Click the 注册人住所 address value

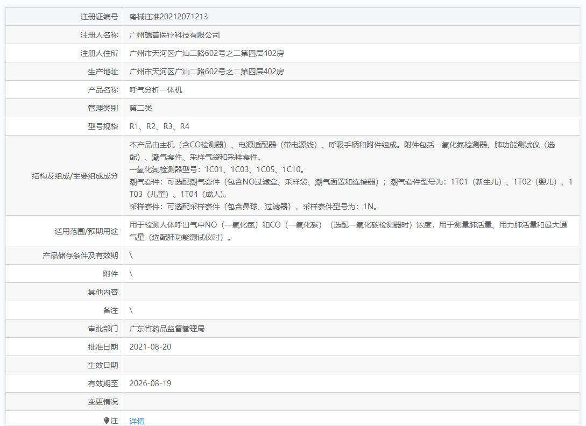(x=207, y=53)
